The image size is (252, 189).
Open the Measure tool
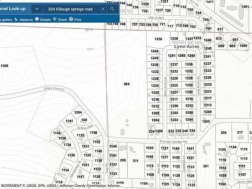point(24,20)
